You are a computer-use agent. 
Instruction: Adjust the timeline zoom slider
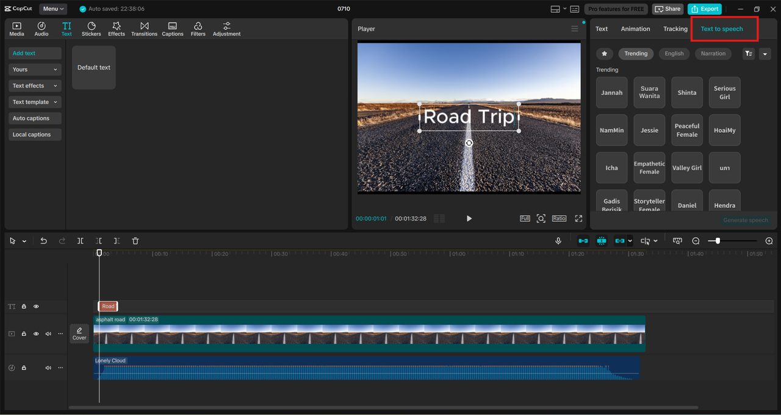[718, 241]
